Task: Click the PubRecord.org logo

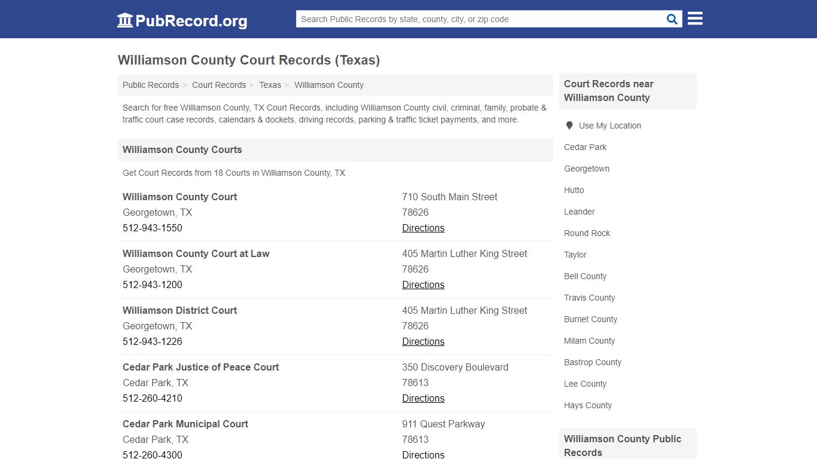Action: point(182,20)
